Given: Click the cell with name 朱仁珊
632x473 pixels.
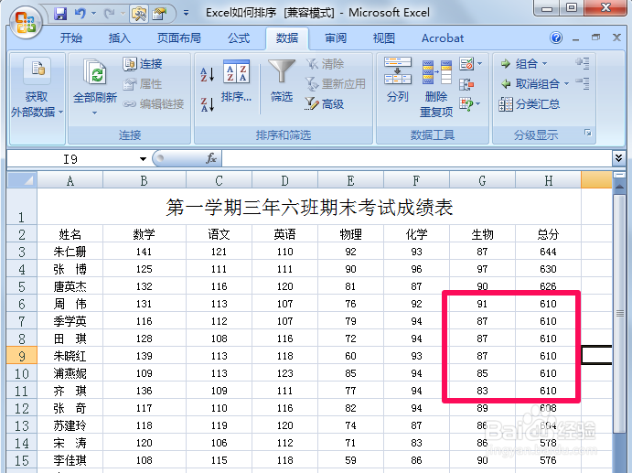Looking at the screenshot, I should (x=70, y=252).
